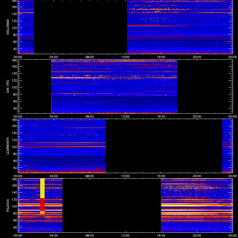This screenshot has width=238, height=238.
Task: Pick the 20:00 time label under Learmonth plot
Action: (x=197, y=176)
